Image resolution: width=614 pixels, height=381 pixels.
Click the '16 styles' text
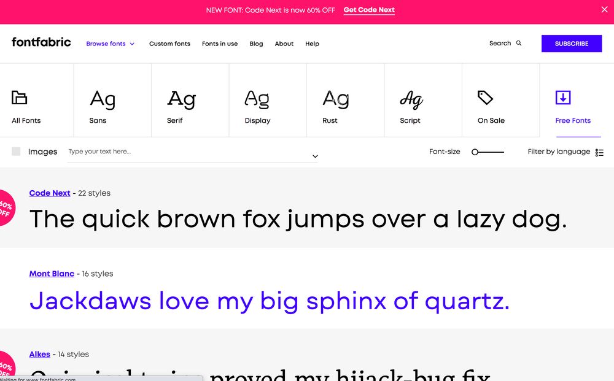click(98, 274)
